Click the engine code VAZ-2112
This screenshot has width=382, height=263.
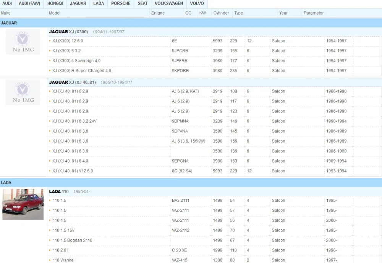click(181, 230)
